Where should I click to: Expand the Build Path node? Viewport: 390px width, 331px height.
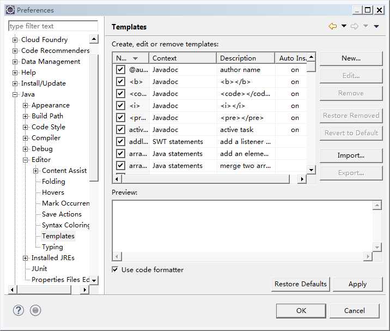26,116
